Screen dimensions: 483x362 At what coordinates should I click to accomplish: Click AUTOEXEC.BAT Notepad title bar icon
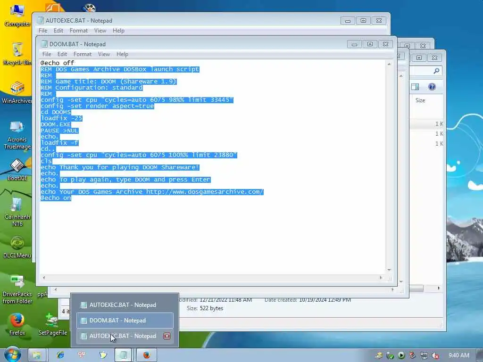pos(41,21)
